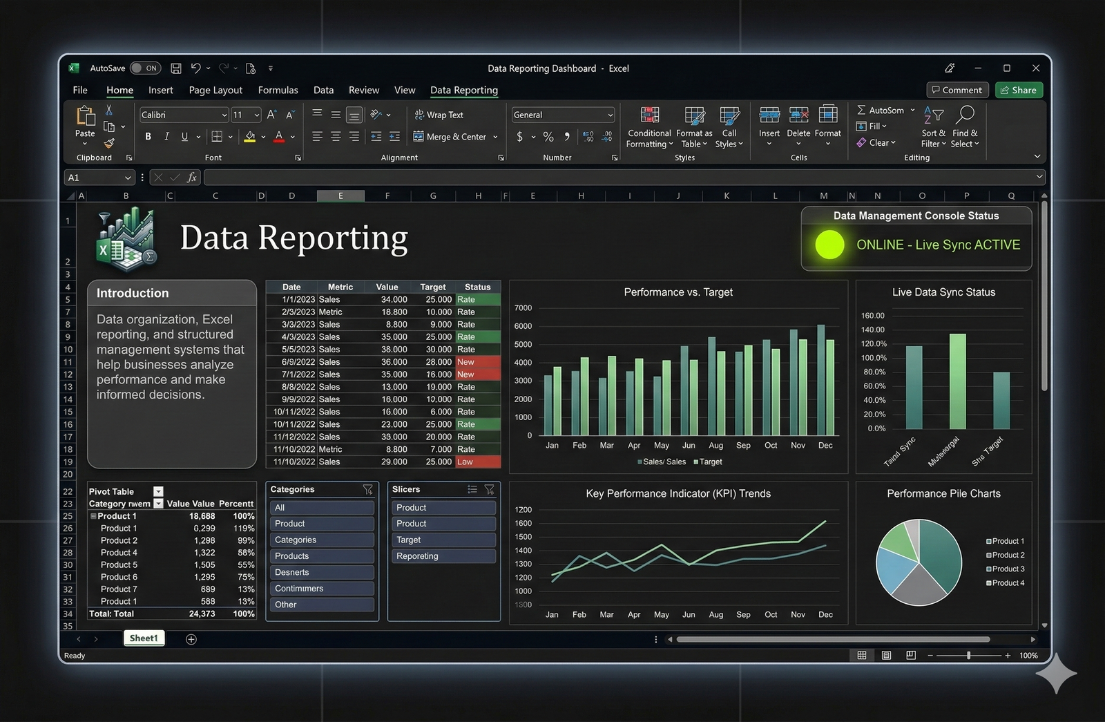Open the Formulas ribbon tab
This screenshot has height=722, width=1105.
278,90
